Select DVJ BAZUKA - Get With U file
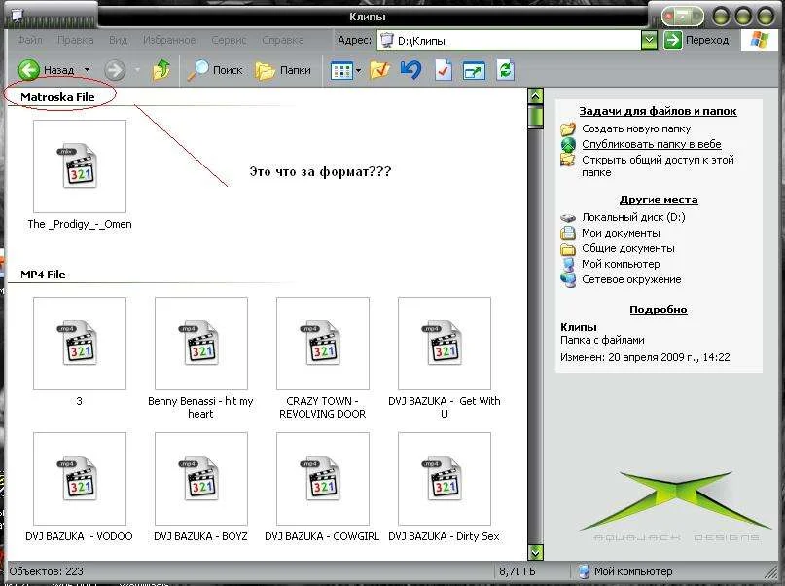Screen dimensions: 785x586 (445, 344)
